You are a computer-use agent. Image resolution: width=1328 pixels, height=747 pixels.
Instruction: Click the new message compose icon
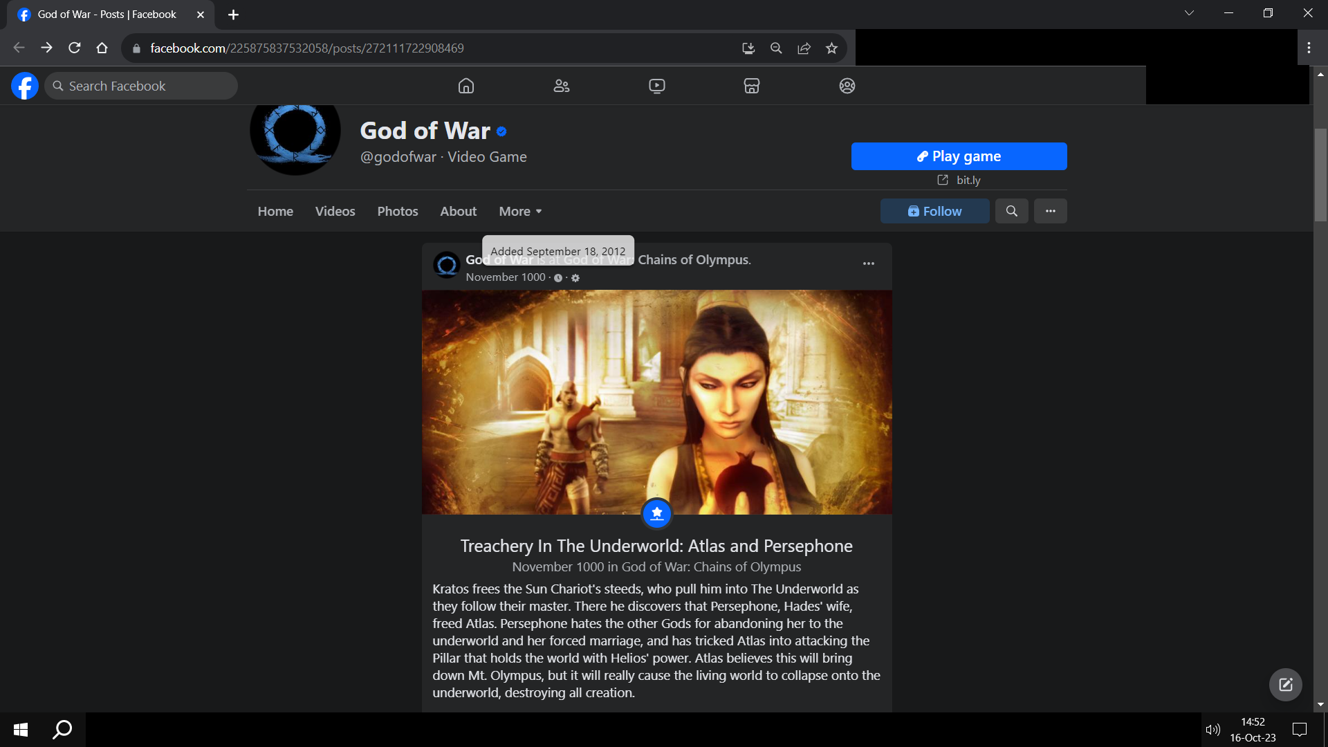[x=1285, y=685]
